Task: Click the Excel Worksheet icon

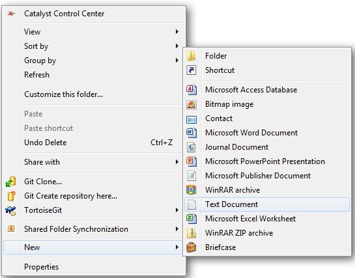Action: (192, 219)
